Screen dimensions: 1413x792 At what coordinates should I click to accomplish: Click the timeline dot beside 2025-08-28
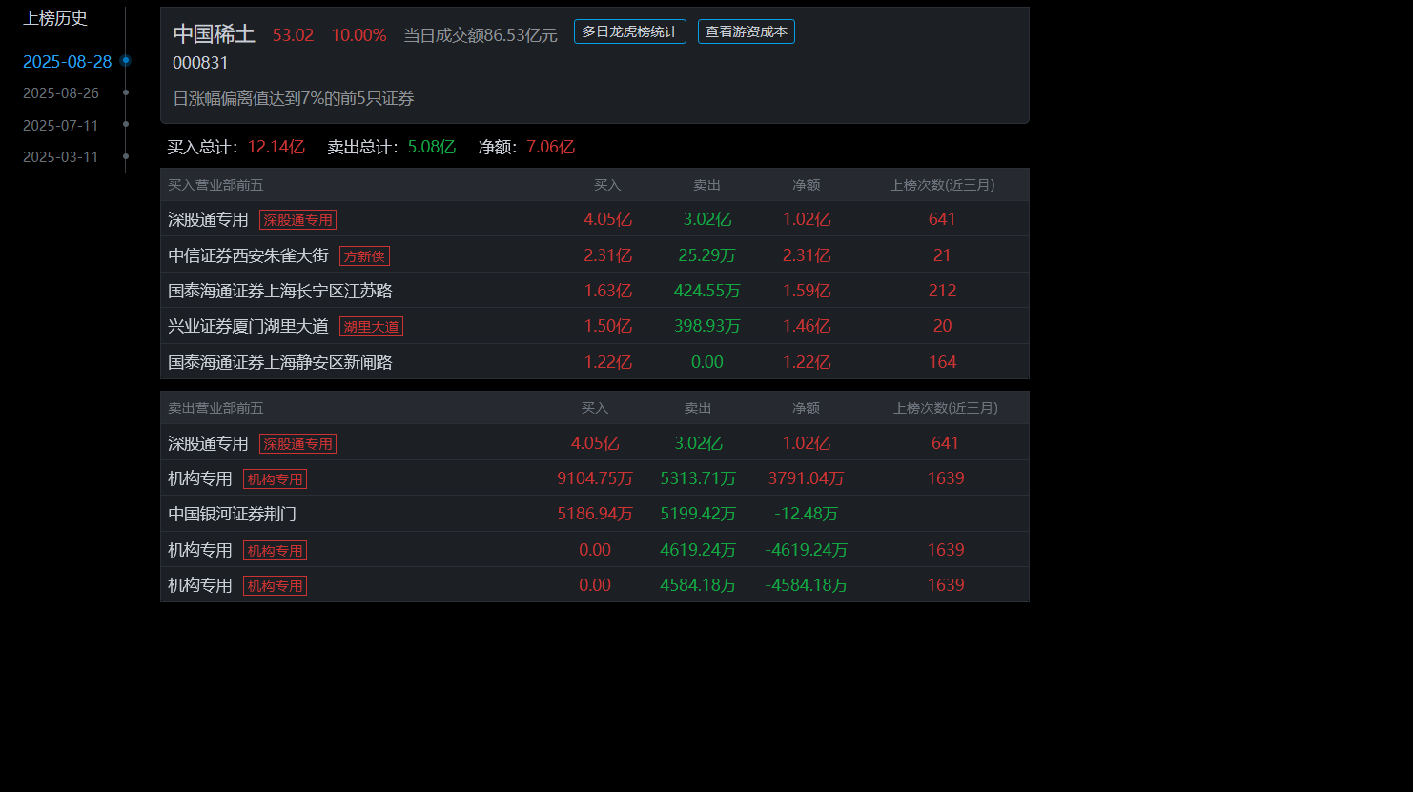tap(126, 61)
